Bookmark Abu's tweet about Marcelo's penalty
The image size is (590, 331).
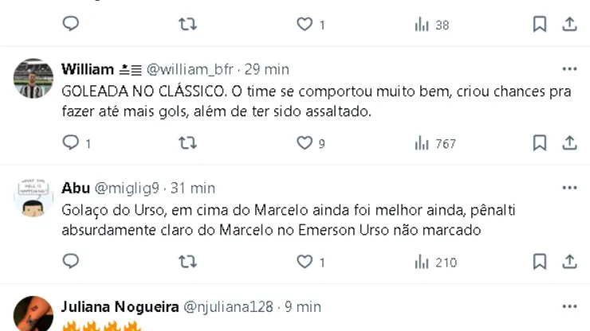click(540, 262)
